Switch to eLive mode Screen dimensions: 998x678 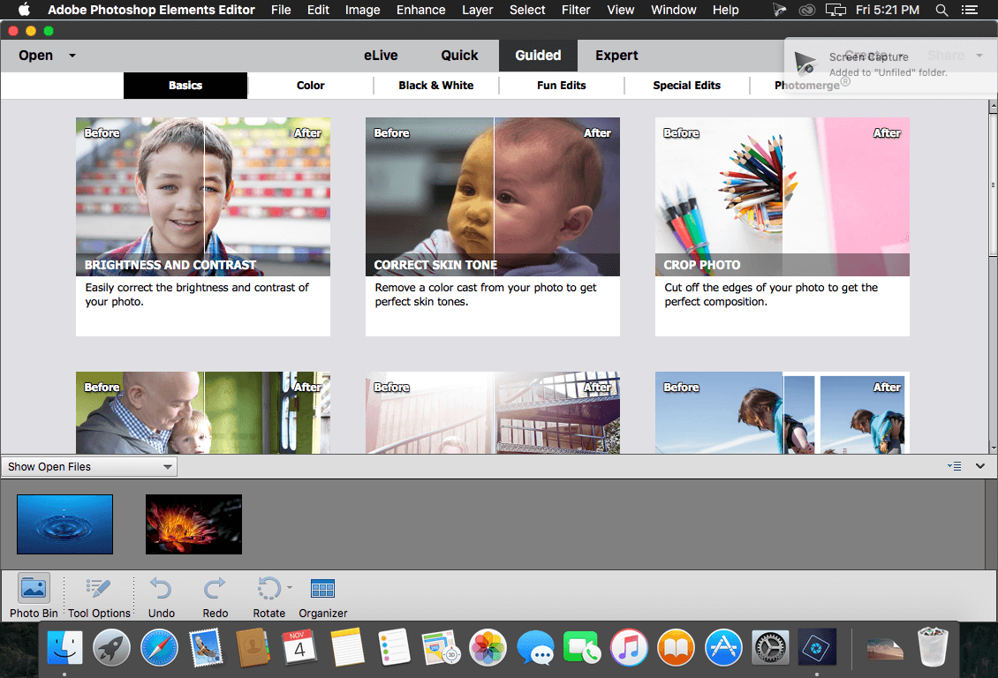381,56
